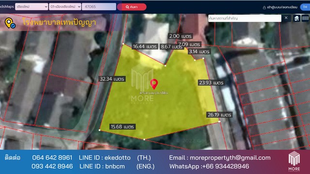Click the landmark search field ค้นหาสถานที่สำคัญ
The height and width of the screenshot is (174, 310).
245,18
